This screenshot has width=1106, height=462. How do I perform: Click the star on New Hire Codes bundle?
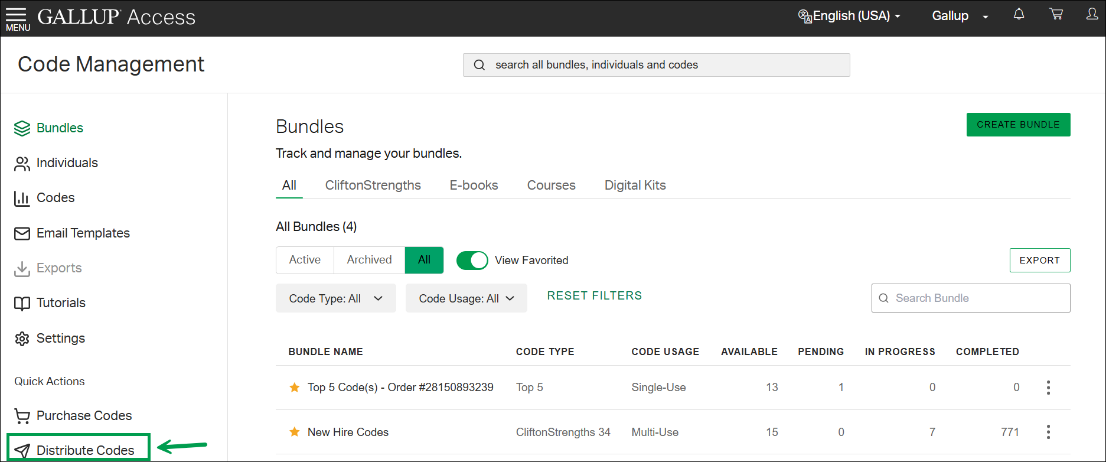(294, 432)
